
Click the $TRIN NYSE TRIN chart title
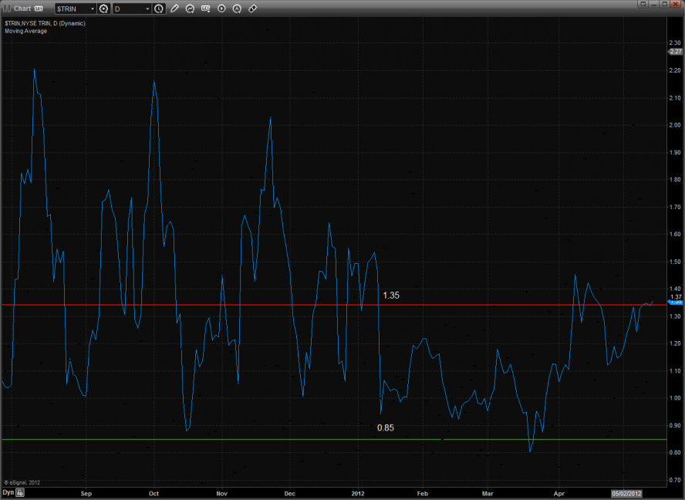(x=45, y=23)
